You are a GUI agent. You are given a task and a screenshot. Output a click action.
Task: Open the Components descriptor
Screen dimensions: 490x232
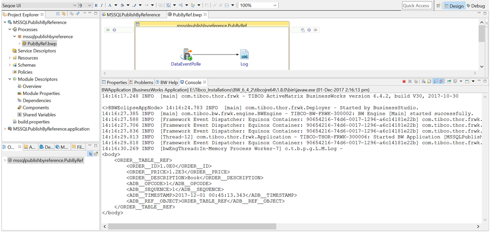pos(33,108)
